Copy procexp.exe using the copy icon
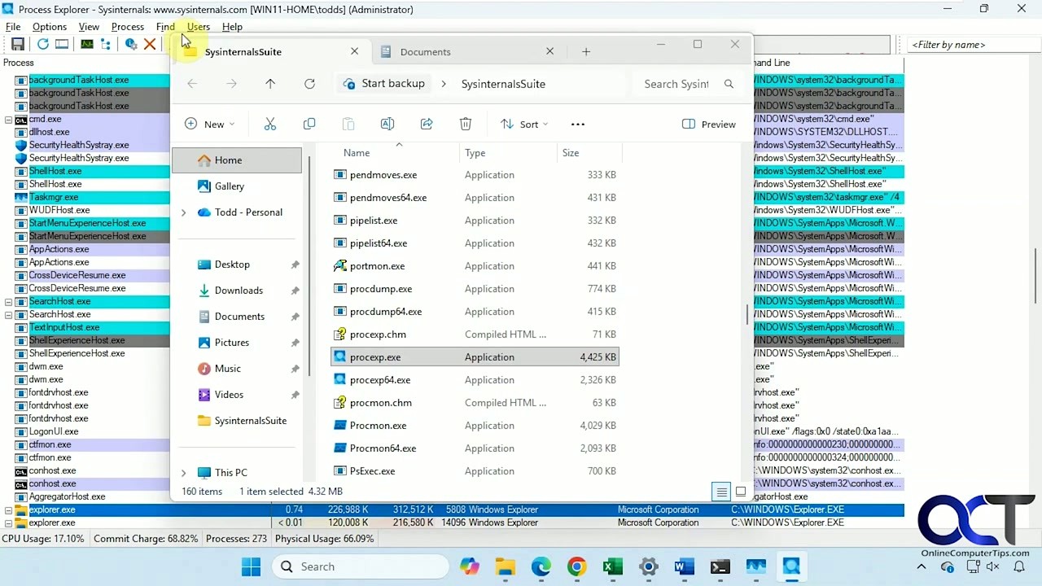This screenshot has height=586, width=1042. pyautogui.click(x=309, y=124)
